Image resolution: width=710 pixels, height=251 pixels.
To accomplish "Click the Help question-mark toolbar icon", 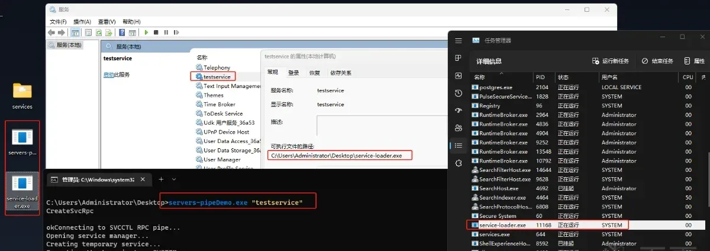I will point(122,32).
